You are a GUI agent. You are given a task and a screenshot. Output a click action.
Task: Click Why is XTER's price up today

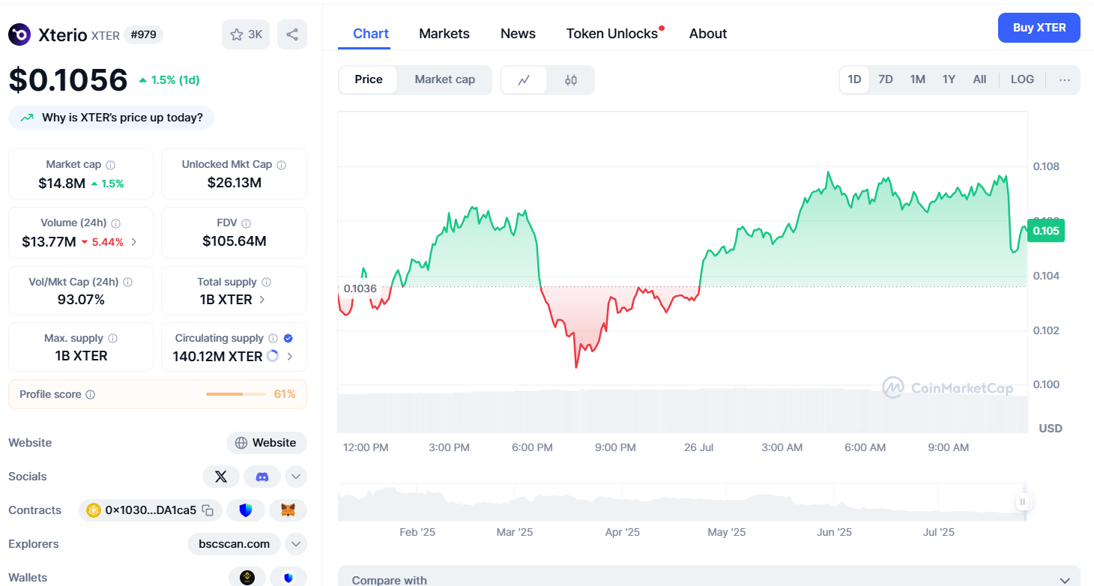[111, 118]
